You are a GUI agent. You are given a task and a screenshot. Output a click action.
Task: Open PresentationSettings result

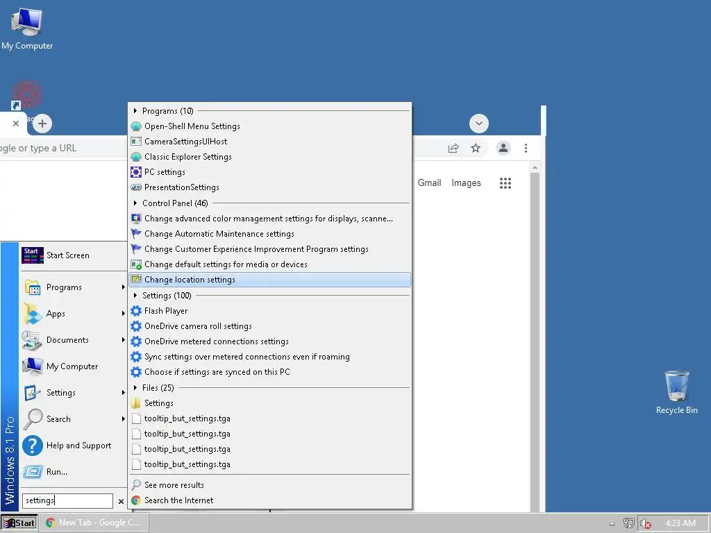click(x=270, y=187)
